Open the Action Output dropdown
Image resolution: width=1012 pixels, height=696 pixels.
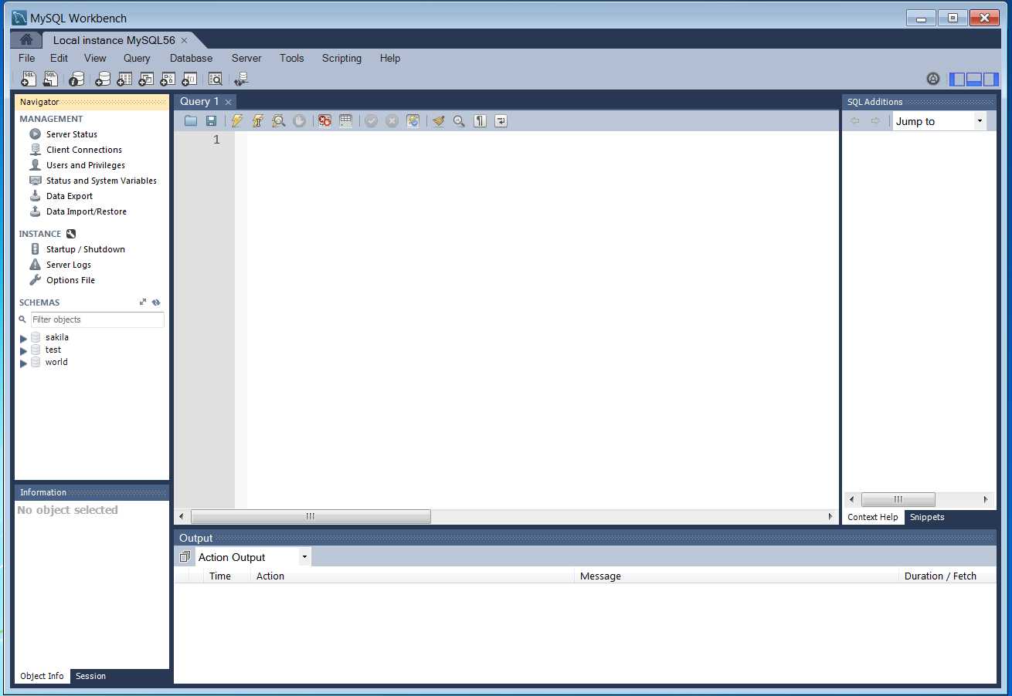click(253, 557)
